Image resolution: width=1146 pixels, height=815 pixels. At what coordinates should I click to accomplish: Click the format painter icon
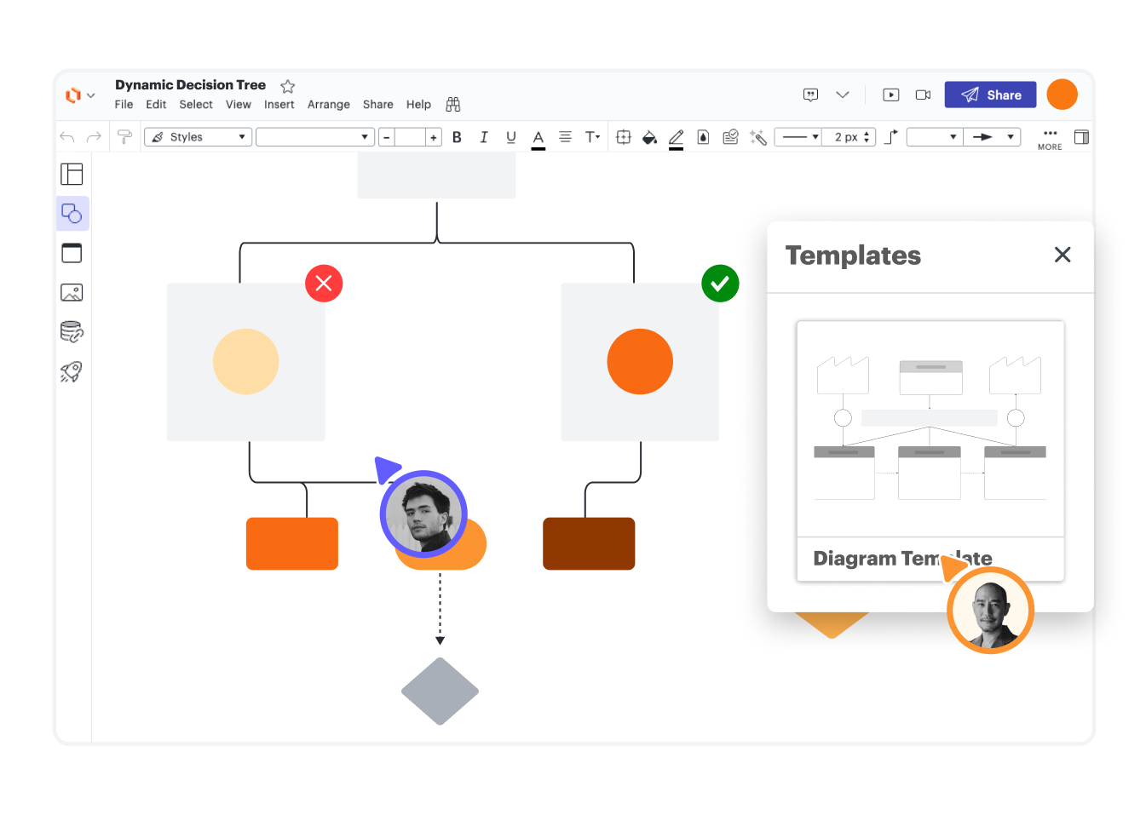point(124,137)
